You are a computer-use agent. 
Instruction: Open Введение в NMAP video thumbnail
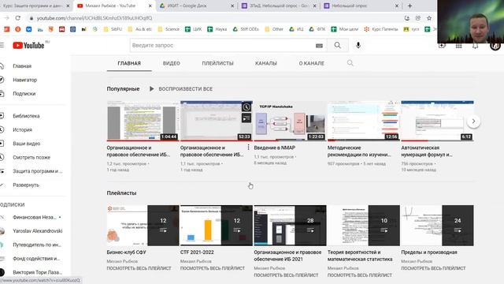point(290,121)
